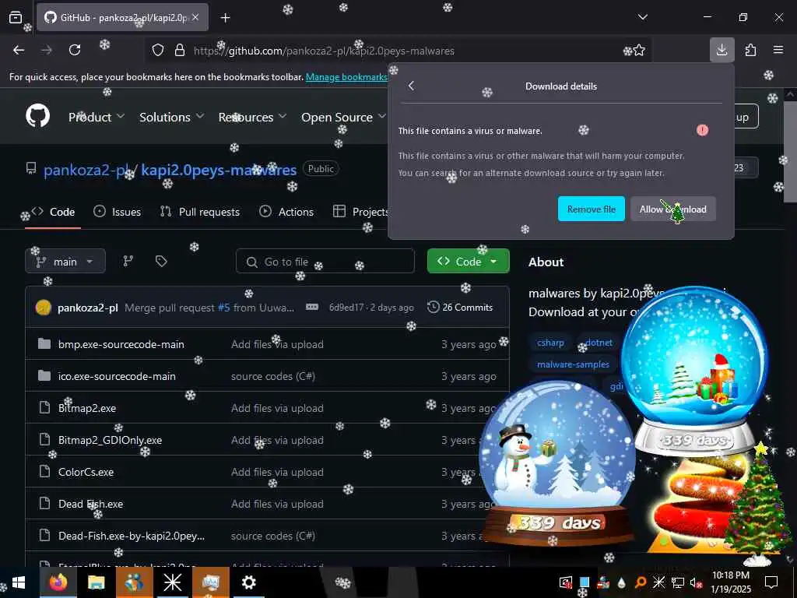Click ico.exe 'source codes (C#)' commit message
Screen dimensions: 797x598
273,376
